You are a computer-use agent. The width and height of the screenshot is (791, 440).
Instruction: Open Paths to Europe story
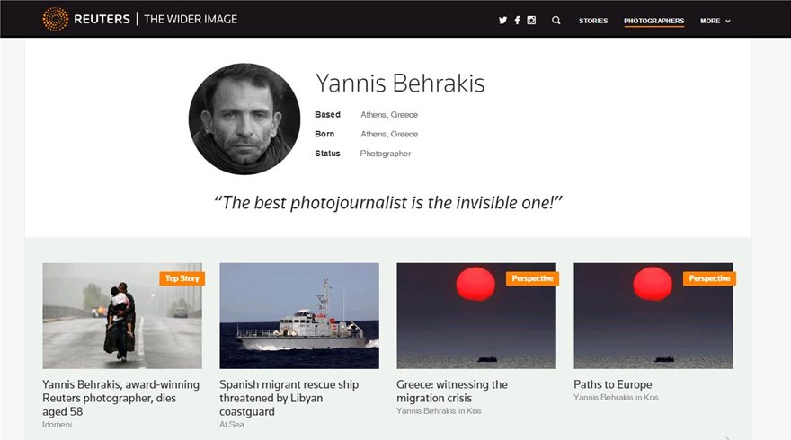pyautogui.click(x=613, y=384)
